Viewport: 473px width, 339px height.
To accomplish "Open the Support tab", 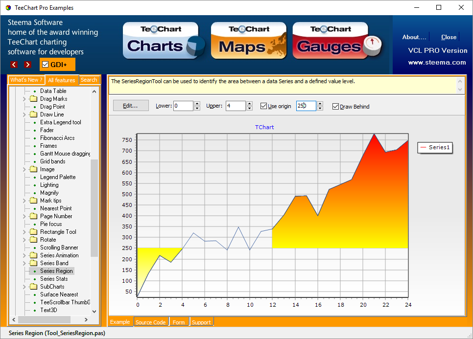I will point(202,322).
